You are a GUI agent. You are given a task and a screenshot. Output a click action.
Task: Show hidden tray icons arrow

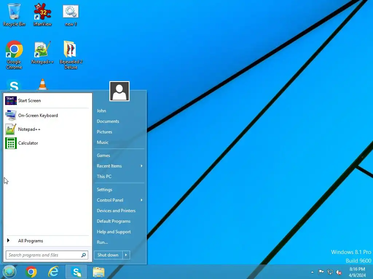tap(312, 272)
